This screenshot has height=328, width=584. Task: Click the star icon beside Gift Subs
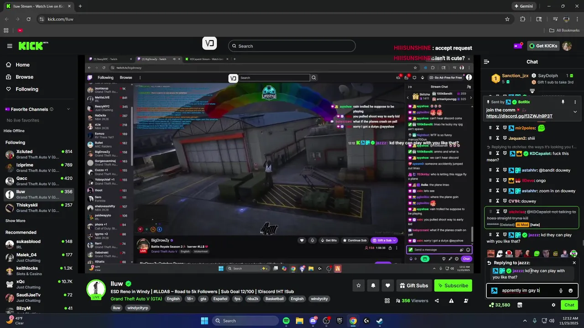click(359, 286)
